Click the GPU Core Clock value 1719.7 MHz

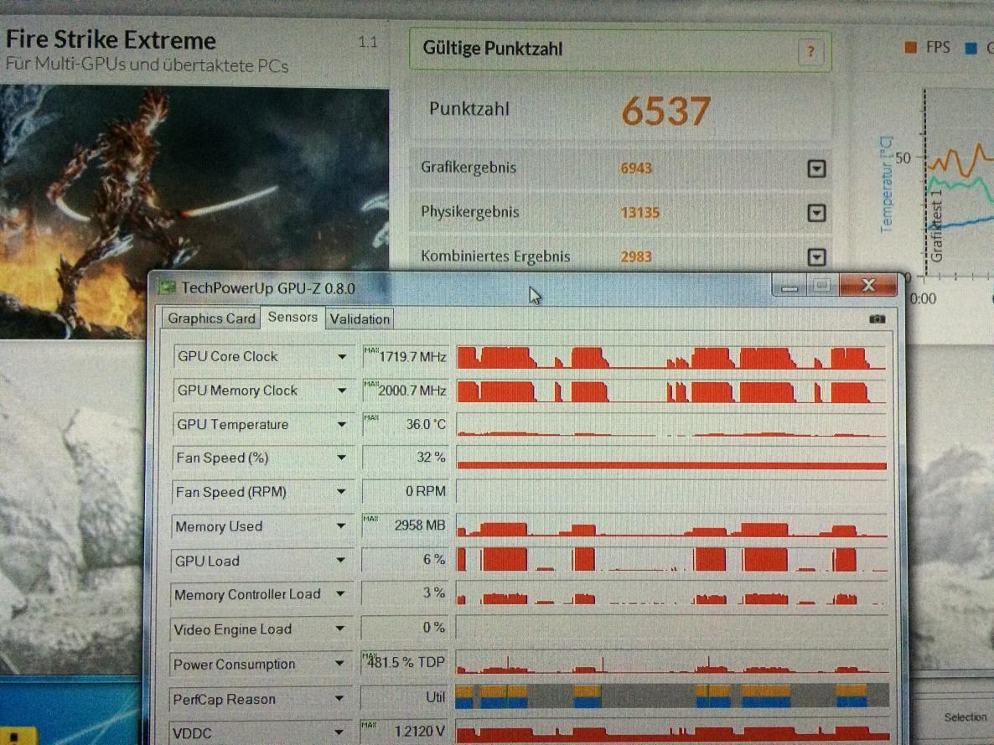pos(406,356)
